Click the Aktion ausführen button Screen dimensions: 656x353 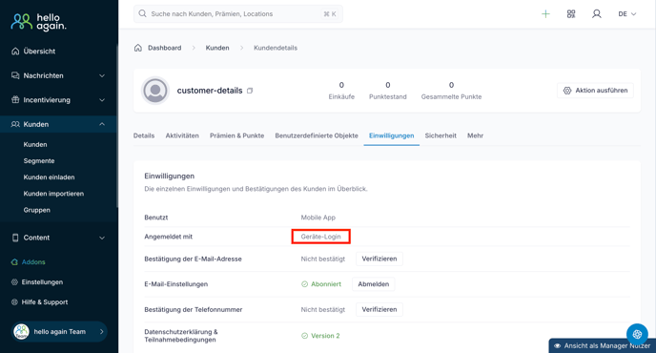click(595, 91)
